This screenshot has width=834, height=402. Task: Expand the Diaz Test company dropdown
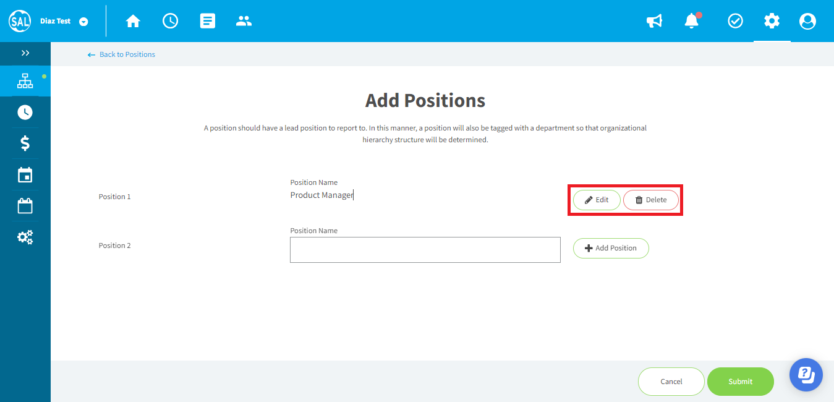point(83,22)
